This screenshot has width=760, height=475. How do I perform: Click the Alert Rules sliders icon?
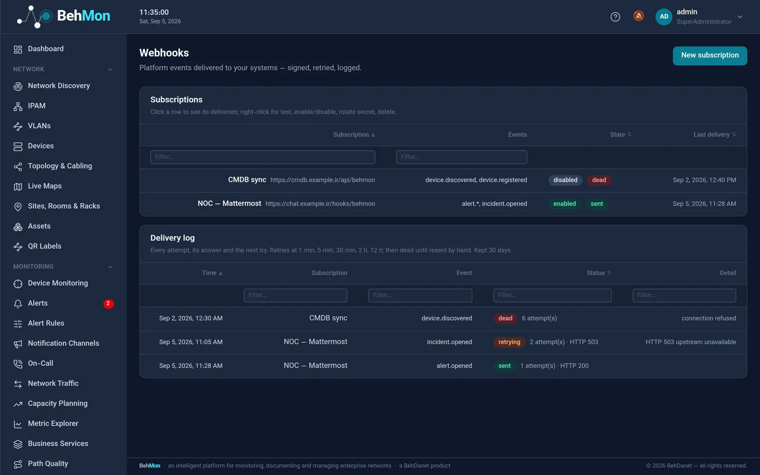[x=18, y=324]
